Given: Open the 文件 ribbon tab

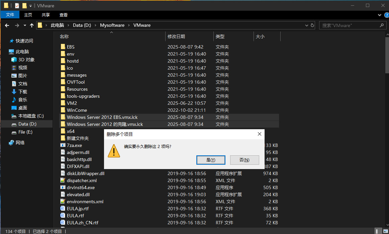Looking at the screenshot, I should pos(10,15).
